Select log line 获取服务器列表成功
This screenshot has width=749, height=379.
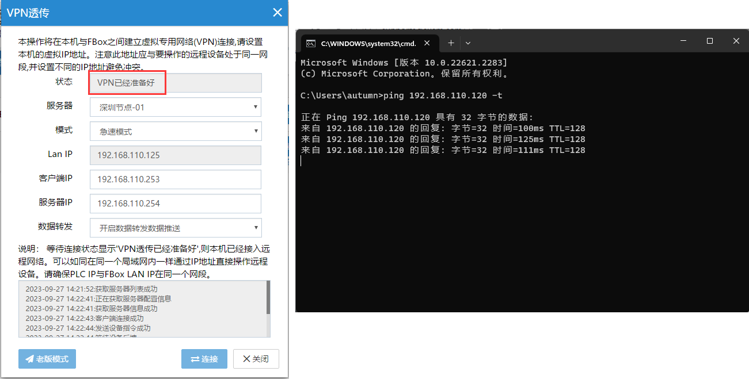(91, 289)
